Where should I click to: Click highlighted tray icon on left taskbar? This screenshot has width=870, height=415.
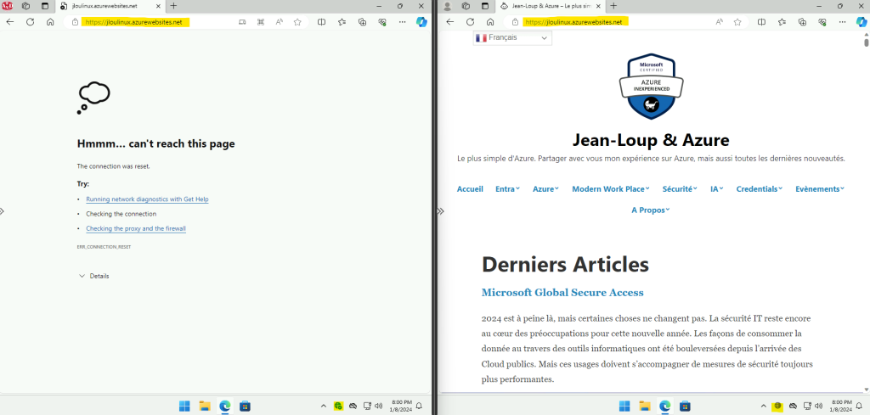(x=338, y=407)
